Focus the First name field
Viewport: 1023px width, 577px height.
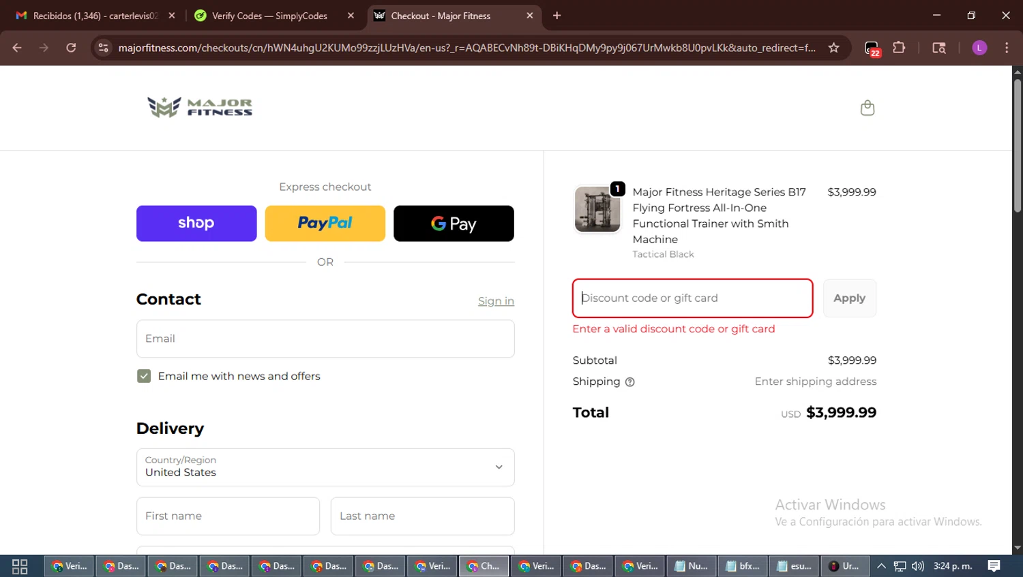pyautogui.click(x=228, y=516)
